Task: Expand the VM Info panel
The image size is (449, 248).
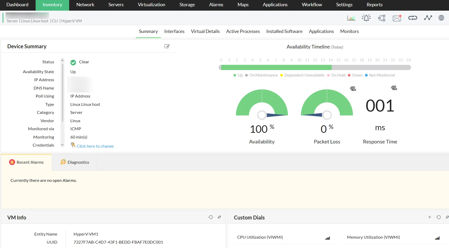Action: pos(219,217)
